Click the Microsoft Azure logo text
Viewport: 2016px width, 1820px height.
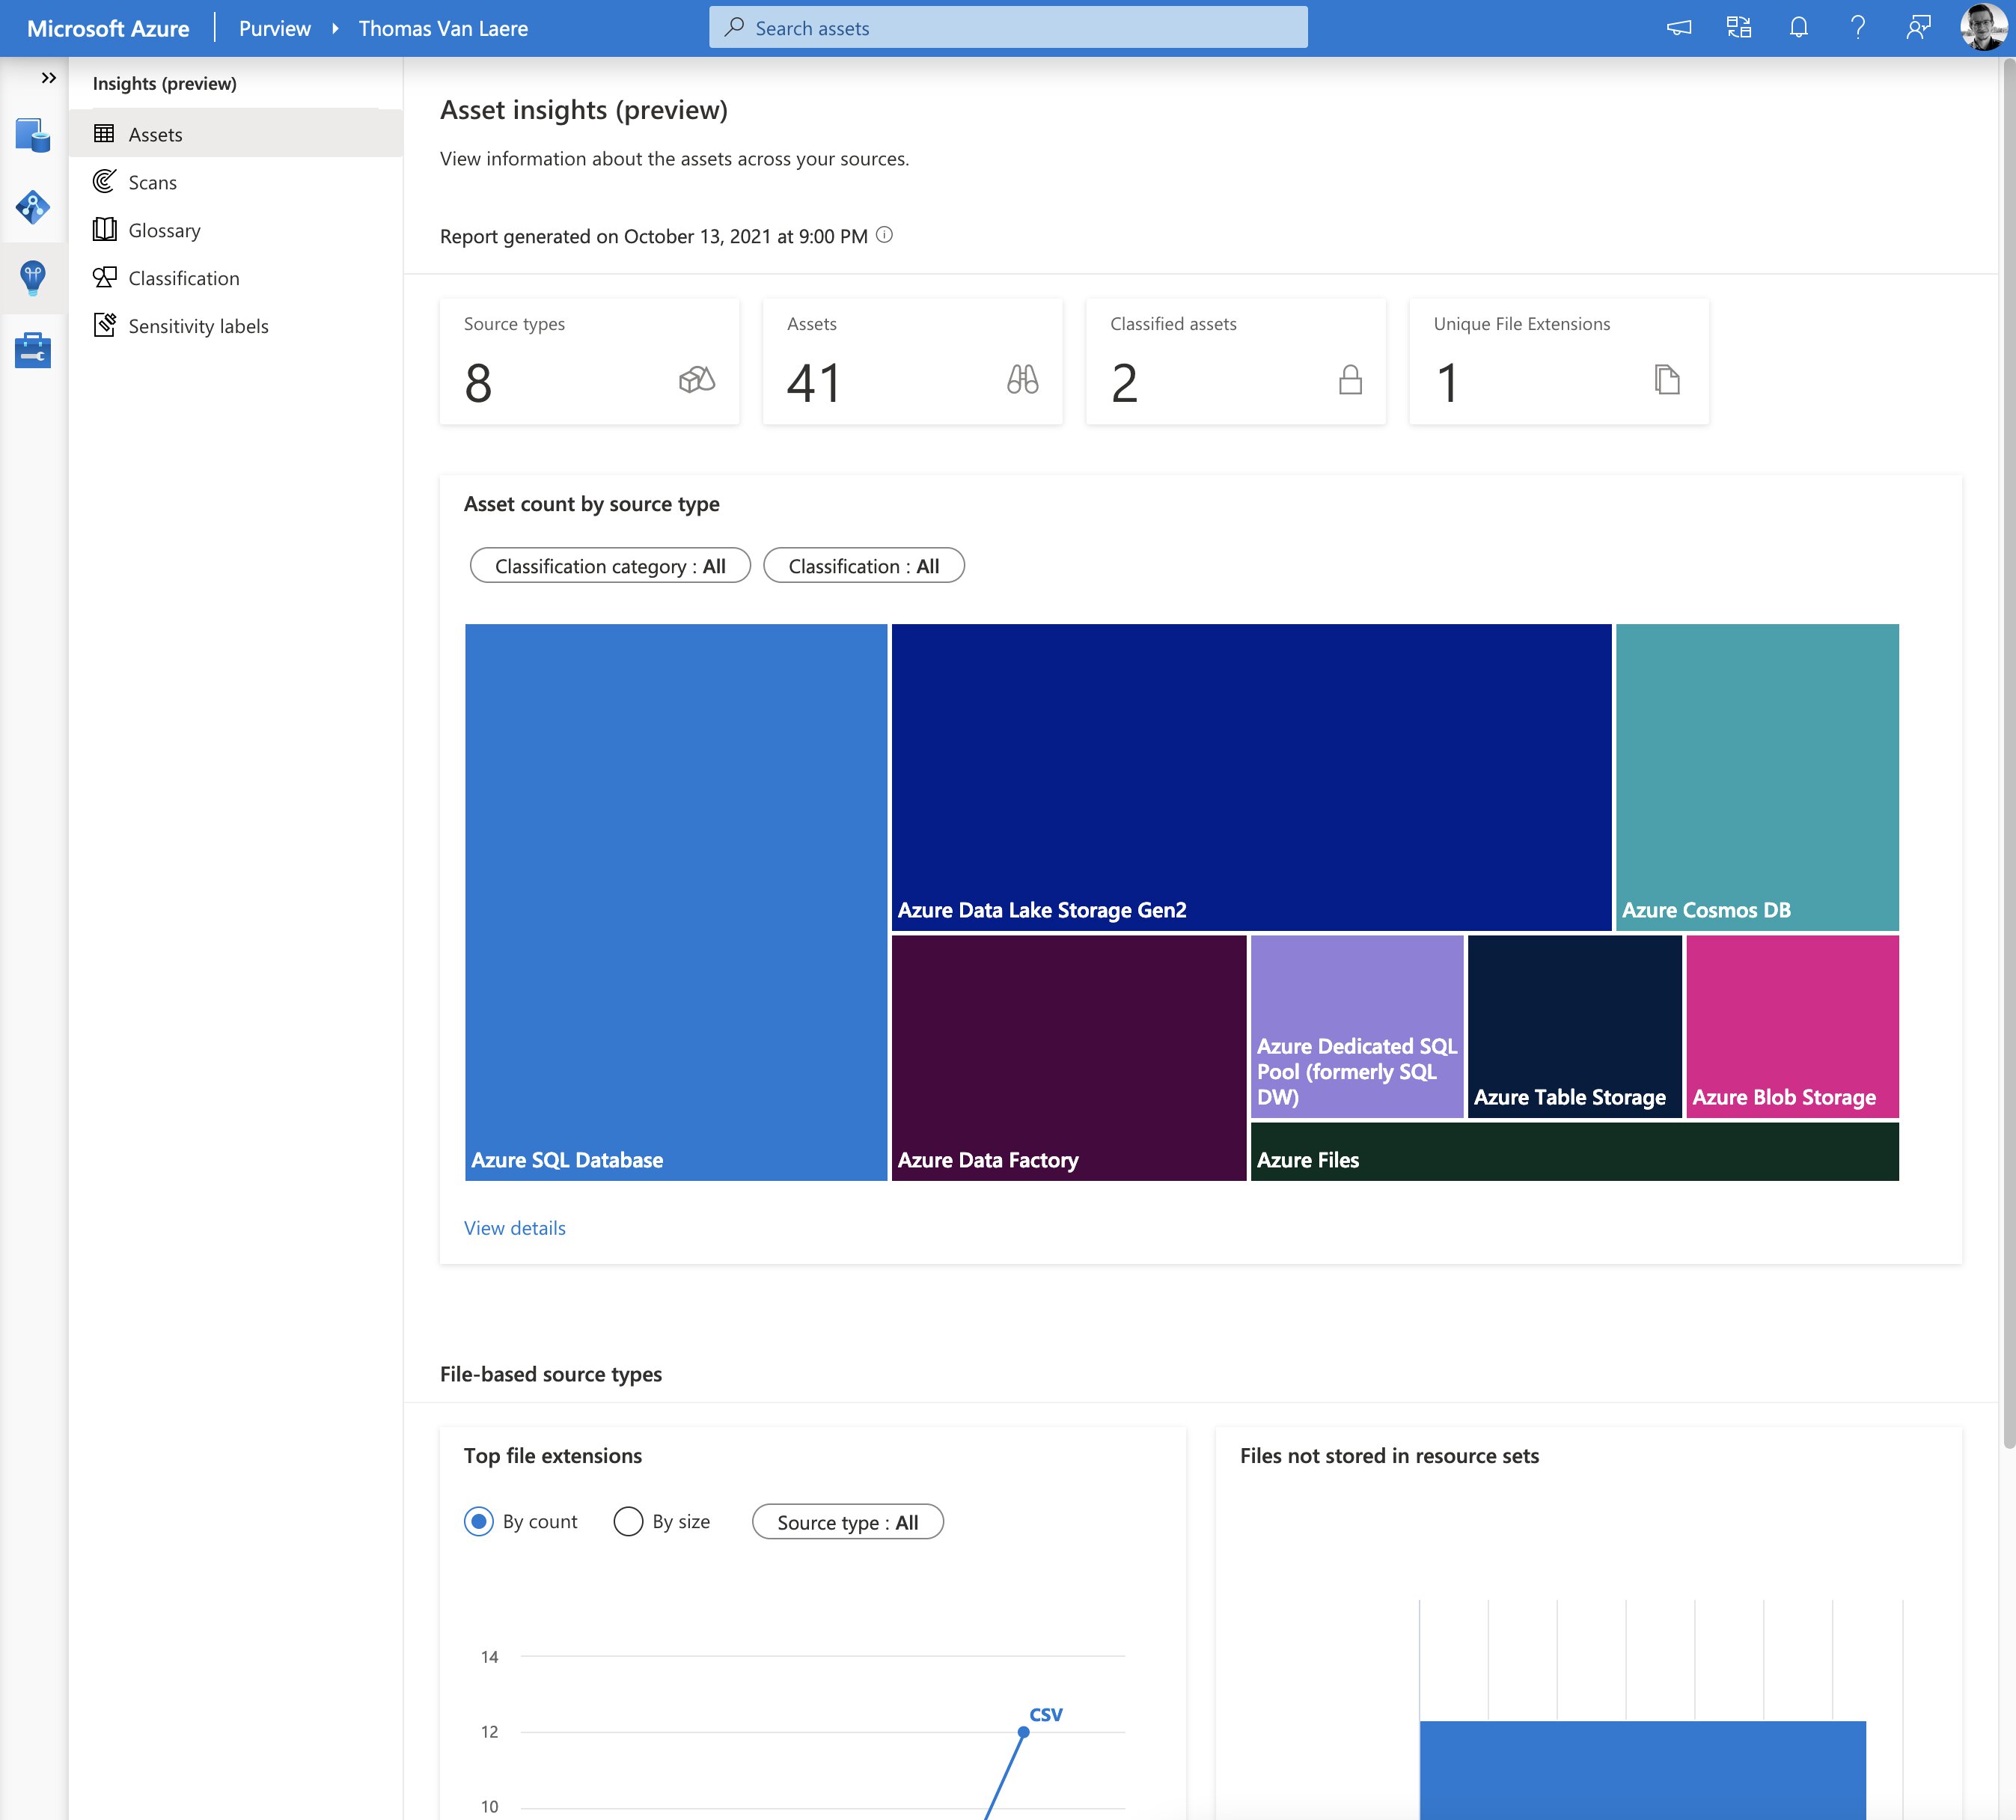(108, 28)
